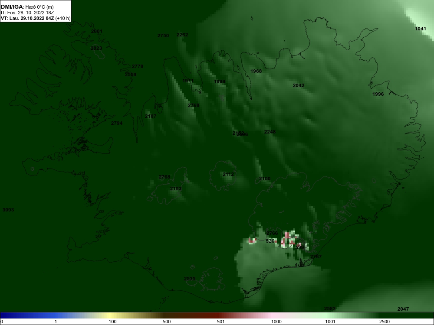Click the 'VT: Lau. 29.10.2022 04Z' line
Viewport: 434px width, 325px height.
[x=27, y=19]
